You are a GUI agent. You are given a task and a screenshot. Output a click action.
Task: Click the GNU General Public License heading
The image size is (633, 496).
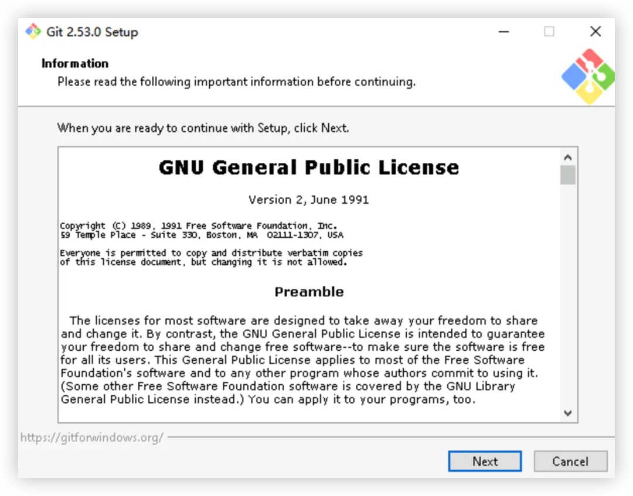309,167
